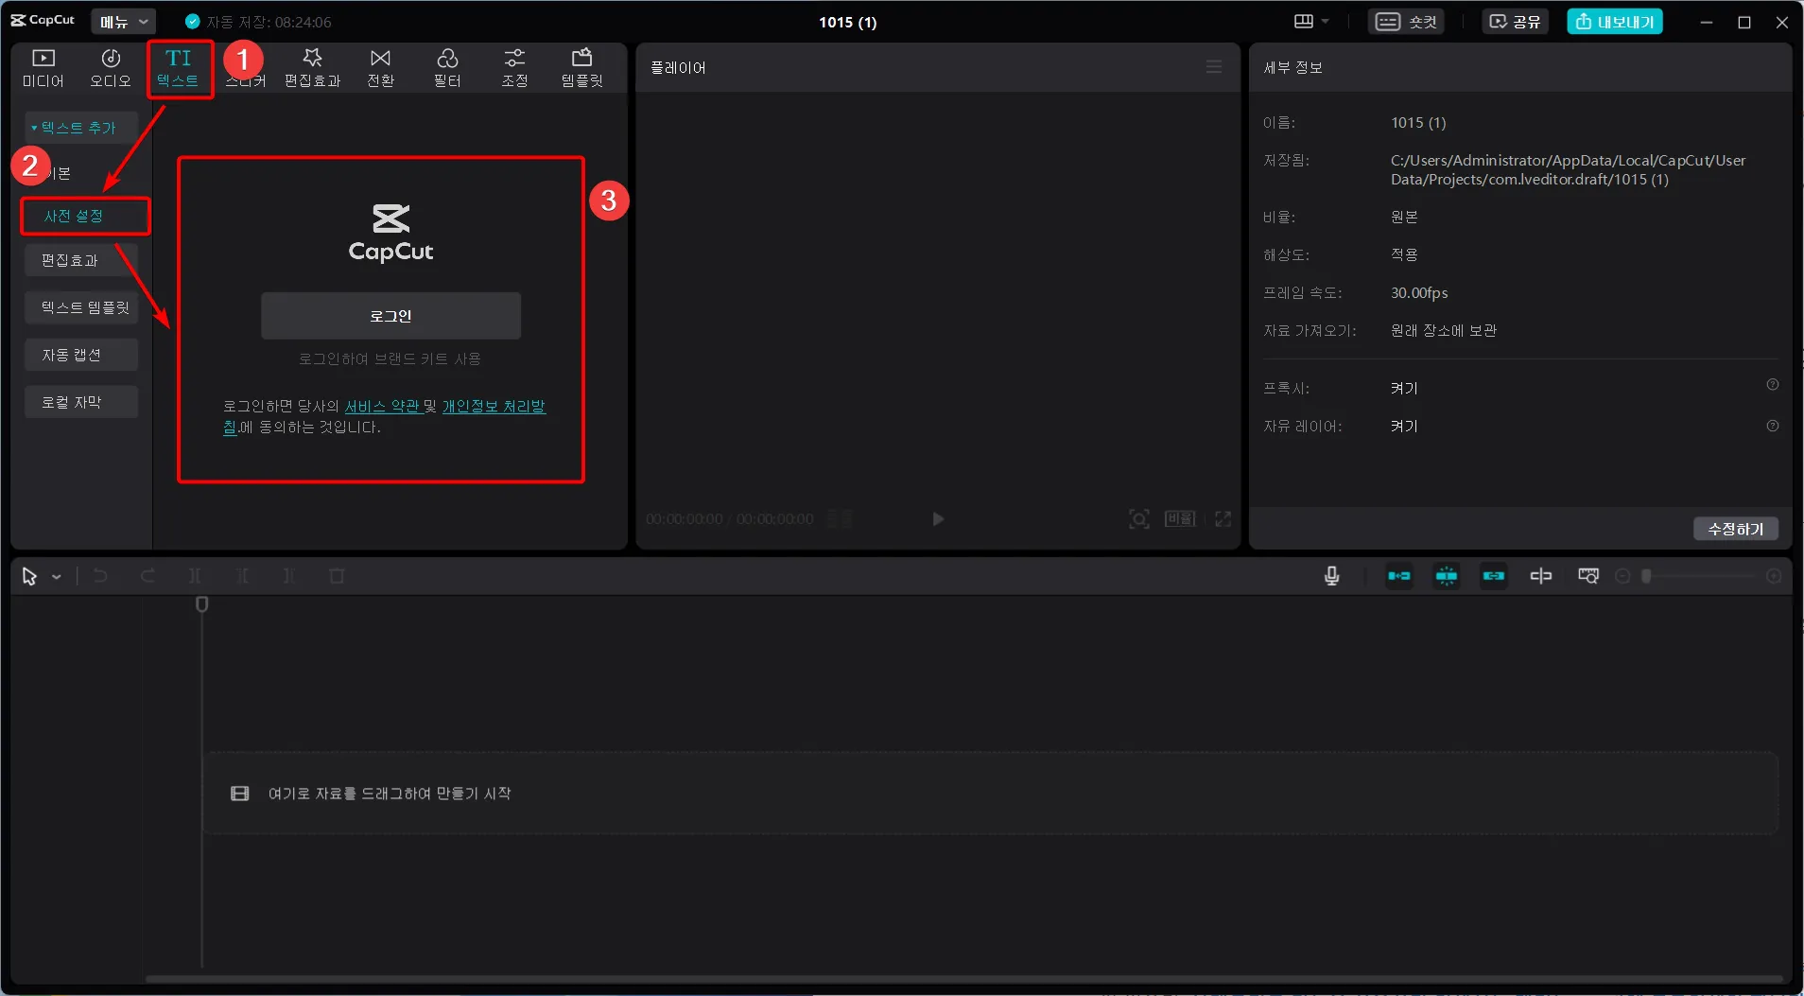Click the delete trash icon

click(337, 576)
